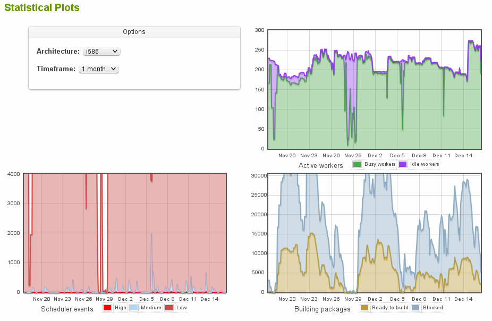Click the Statistical Plots heading
Screen dimensions: 492x321
[42, 7]
